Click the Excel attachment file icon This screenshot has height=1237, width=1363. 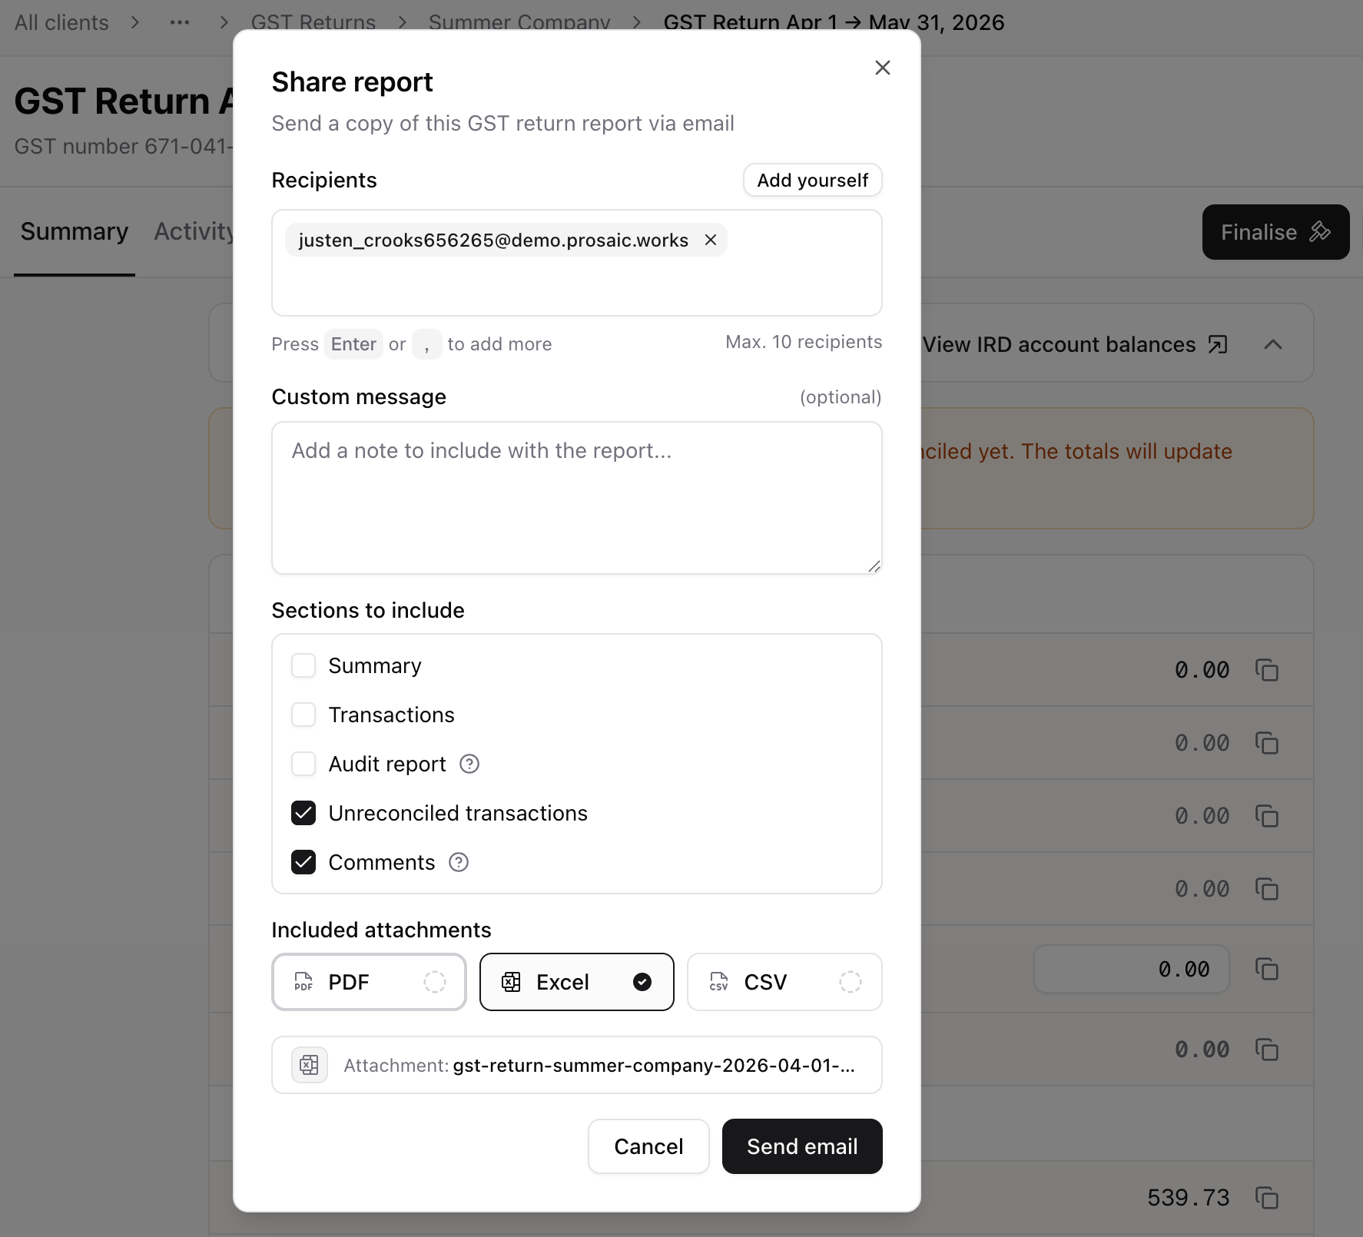pos(310,1065)
